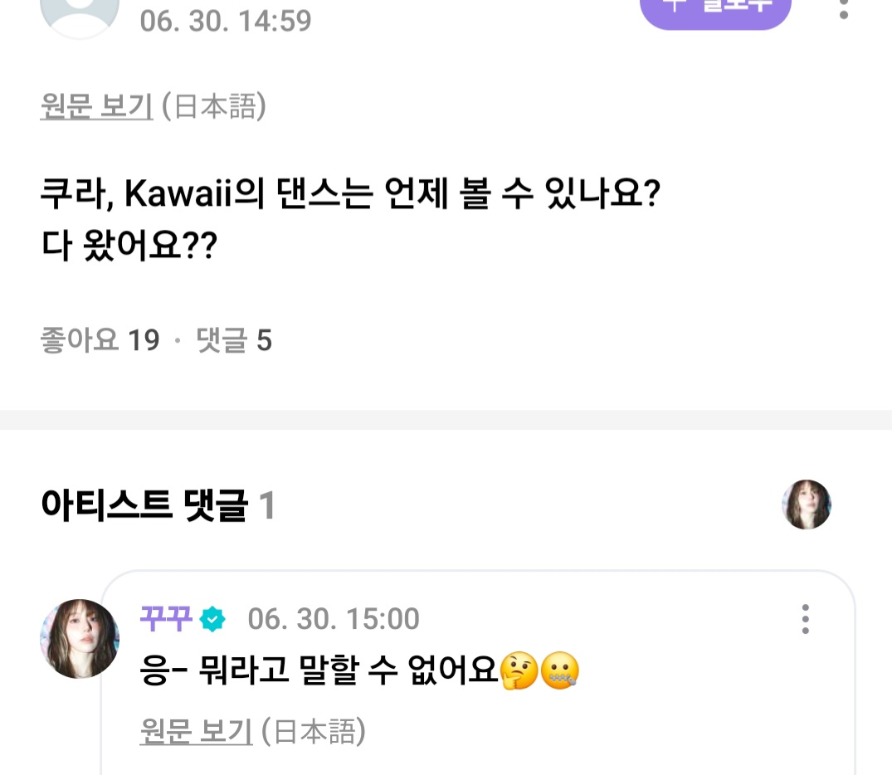Open the commenter 꾸꾸's profile picture
Image resolution: width=892 pixels, height=775 pixels.
pyautogui.click(x=80, y=638)
